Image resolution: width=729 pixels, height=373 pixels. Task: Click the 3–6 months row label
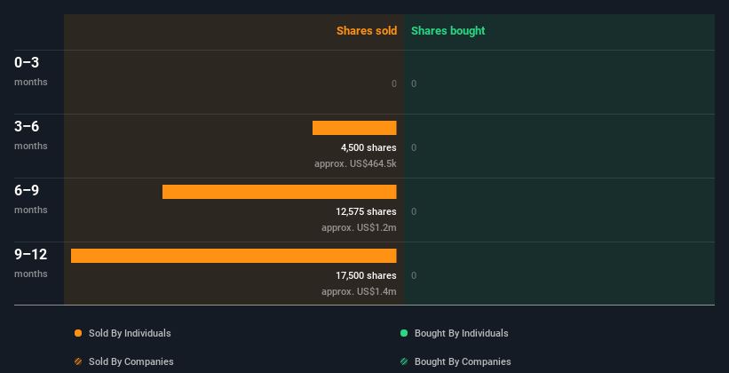point(31,135)
